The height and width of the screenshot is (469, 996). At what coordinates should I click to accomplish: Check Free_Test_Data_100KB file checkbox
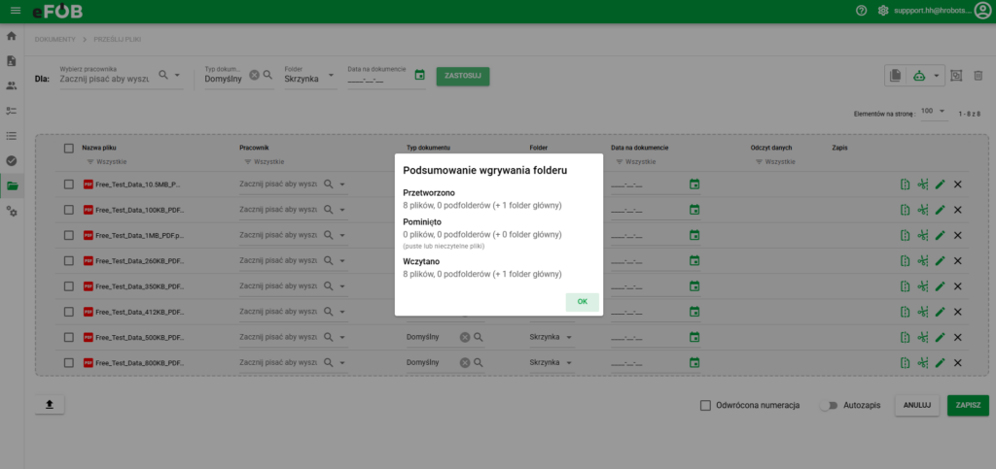click(69, 210)
